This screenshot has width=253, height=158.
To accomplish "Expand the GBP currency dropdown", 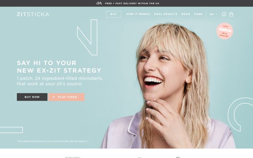I will (213, 14).
